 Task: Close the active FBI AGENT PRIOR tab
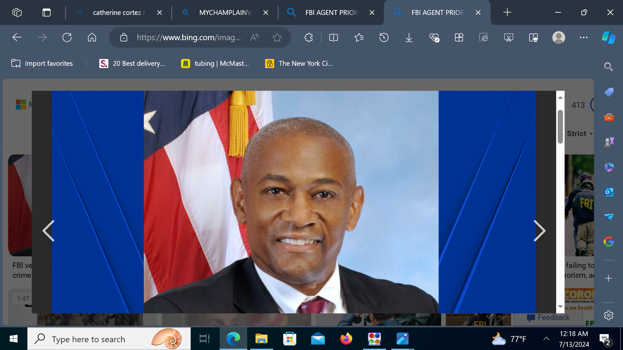(x=478, y=12)
